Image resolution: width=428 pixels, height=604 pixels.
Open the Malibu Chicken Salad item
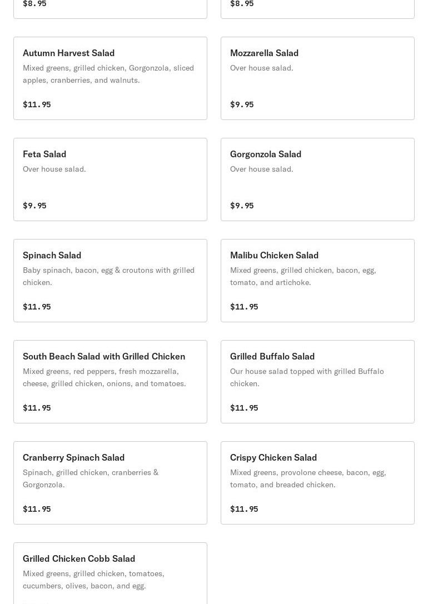(x=317, y=281)
